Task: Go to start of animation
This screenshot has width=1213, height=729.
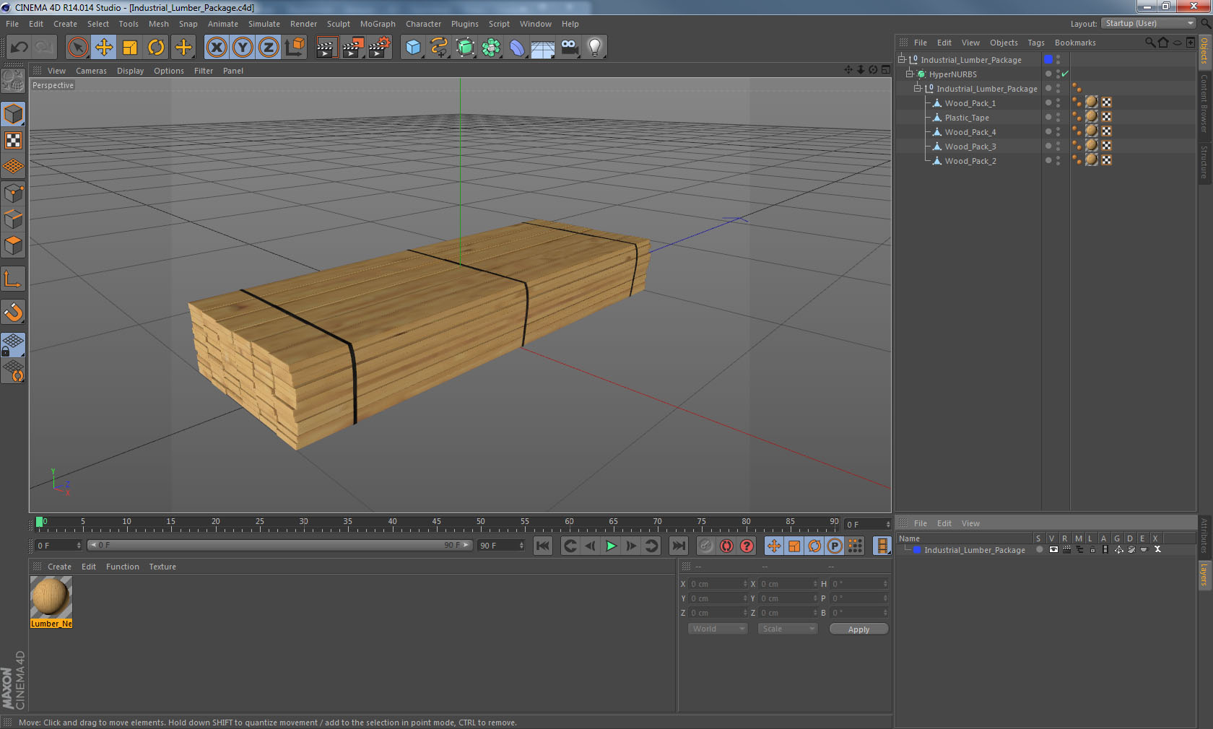Action: [543, 546]
